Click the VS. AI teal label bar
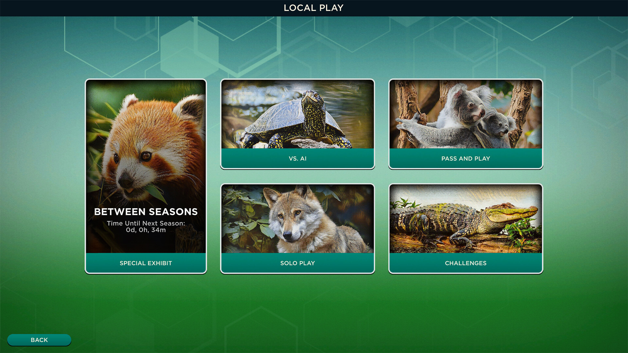Image resolution: width=628 pixels, height=353 pixels. (298, 159)
